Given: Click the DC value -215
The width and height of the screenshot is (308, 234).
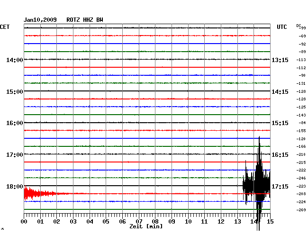Looking at the screenshot, I should [301, 162].
